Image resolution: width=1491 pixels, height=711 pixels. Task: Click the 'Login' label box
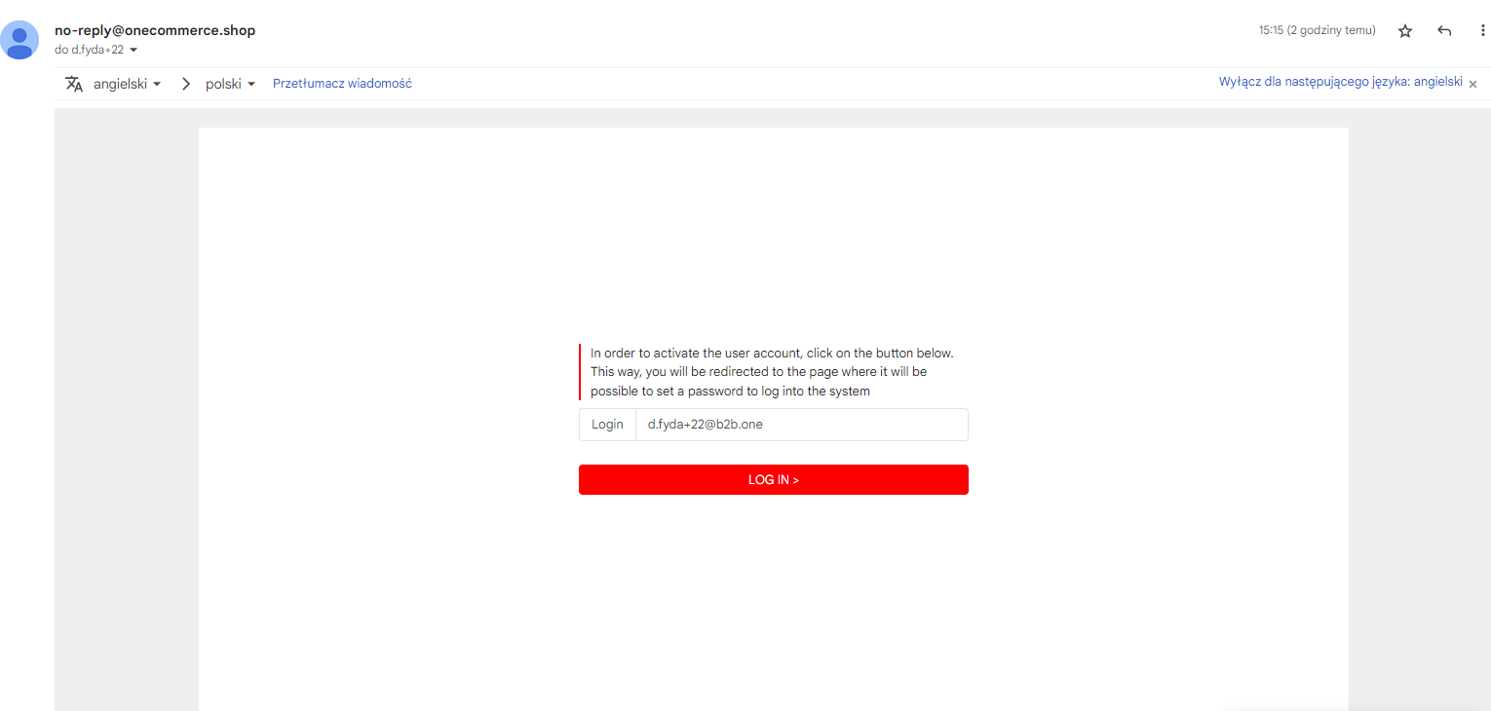pos(607,425)
